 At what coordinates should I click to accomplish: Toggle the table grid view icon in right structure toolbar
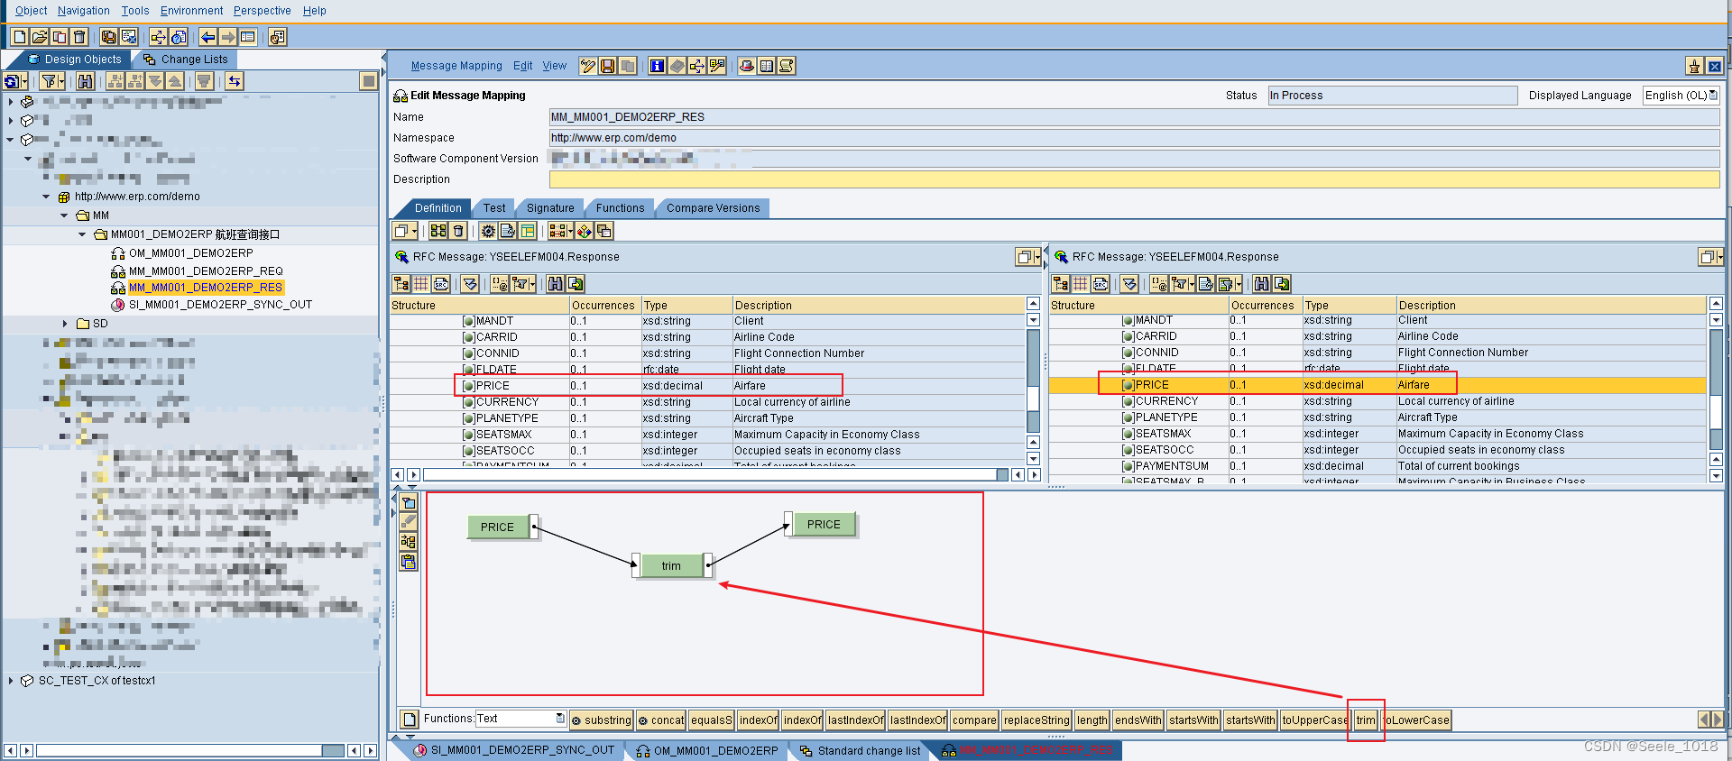(x=1081, y=284)
